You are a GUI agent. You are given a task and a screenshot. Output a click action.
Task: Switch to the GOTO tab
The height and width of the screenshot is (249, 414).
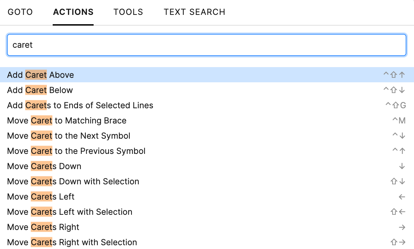20,12
